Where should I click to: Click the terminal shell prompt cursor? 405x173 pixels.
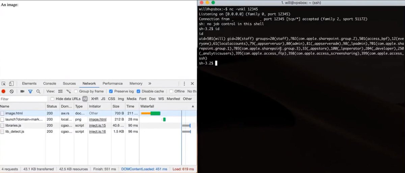216,63
